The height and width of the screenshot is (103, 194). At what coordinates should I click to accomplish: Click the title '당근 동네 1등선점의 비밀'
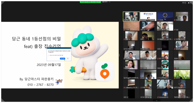[x=37, y=39]
